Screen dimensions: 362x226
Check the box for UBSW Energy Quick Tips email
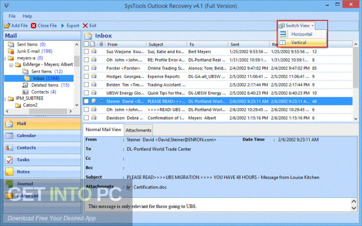point(86,93)
